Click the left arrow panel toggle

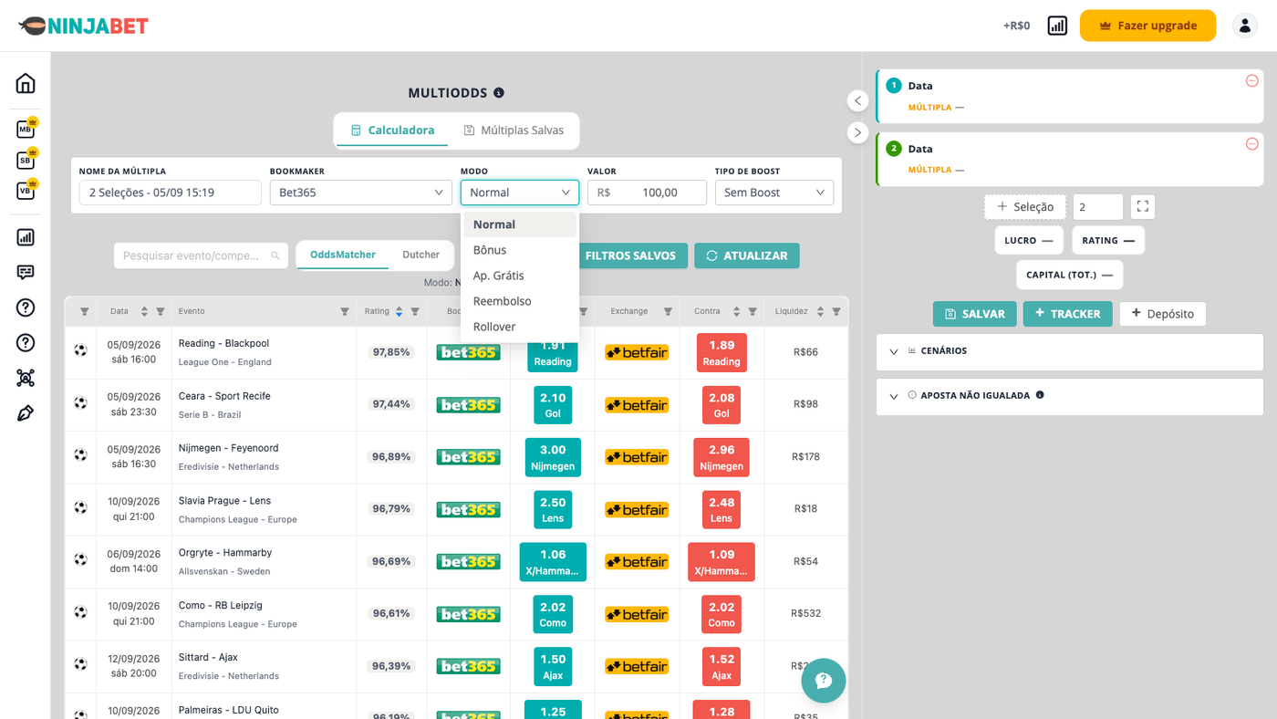(857, 100)
